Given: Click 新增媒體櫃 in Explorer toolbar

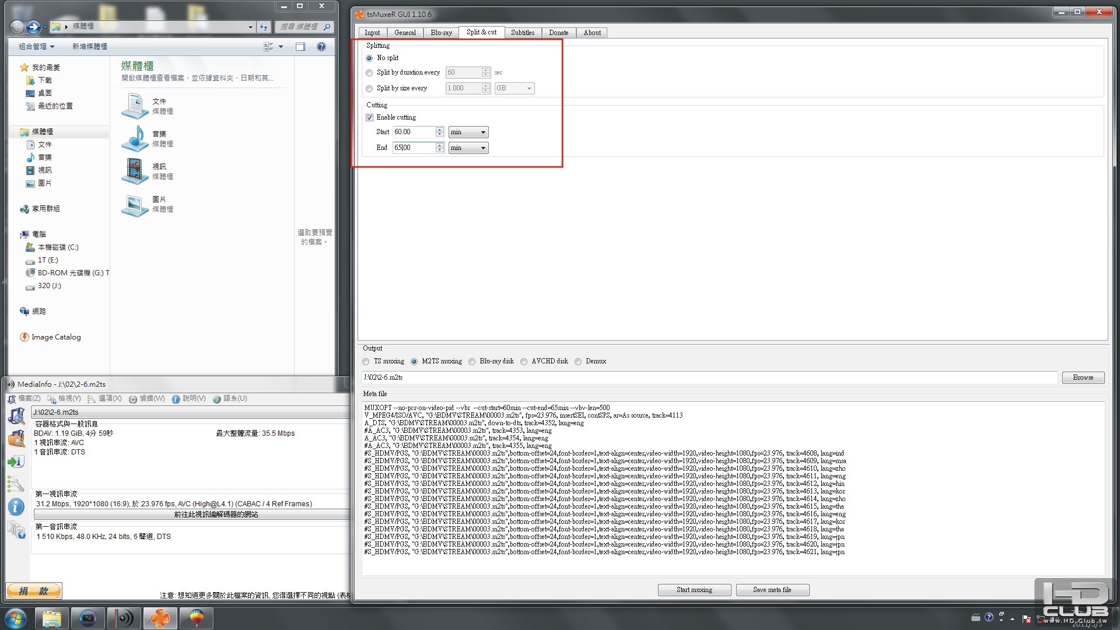Looking at the screenshot, I should (89, 47).
